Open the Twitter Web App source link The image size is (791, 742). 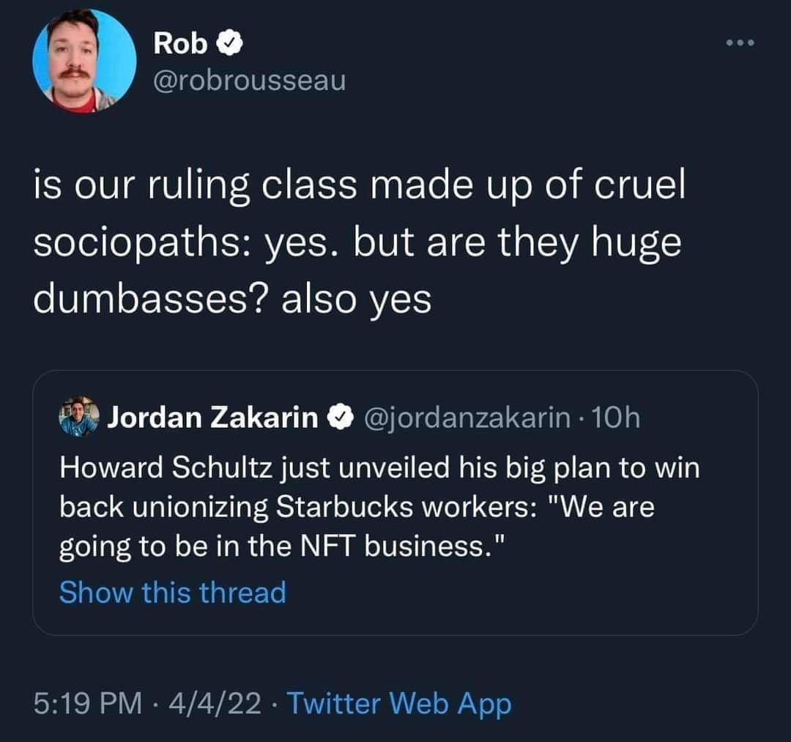[398, 704]
